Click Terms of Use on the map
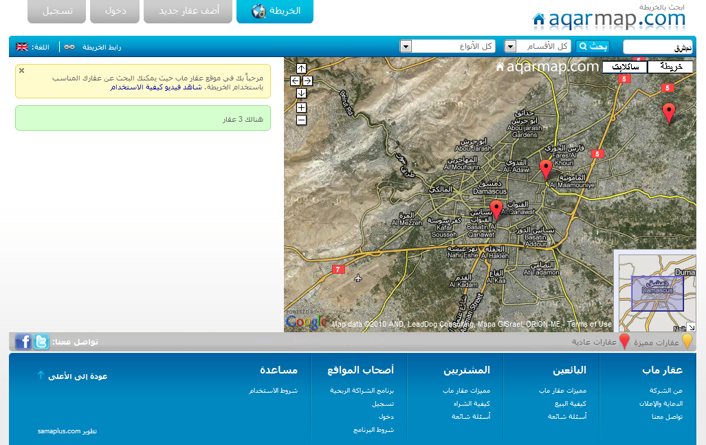Viewport: 706px width, 445px height. pyautogui.click(x=589, y=324)
